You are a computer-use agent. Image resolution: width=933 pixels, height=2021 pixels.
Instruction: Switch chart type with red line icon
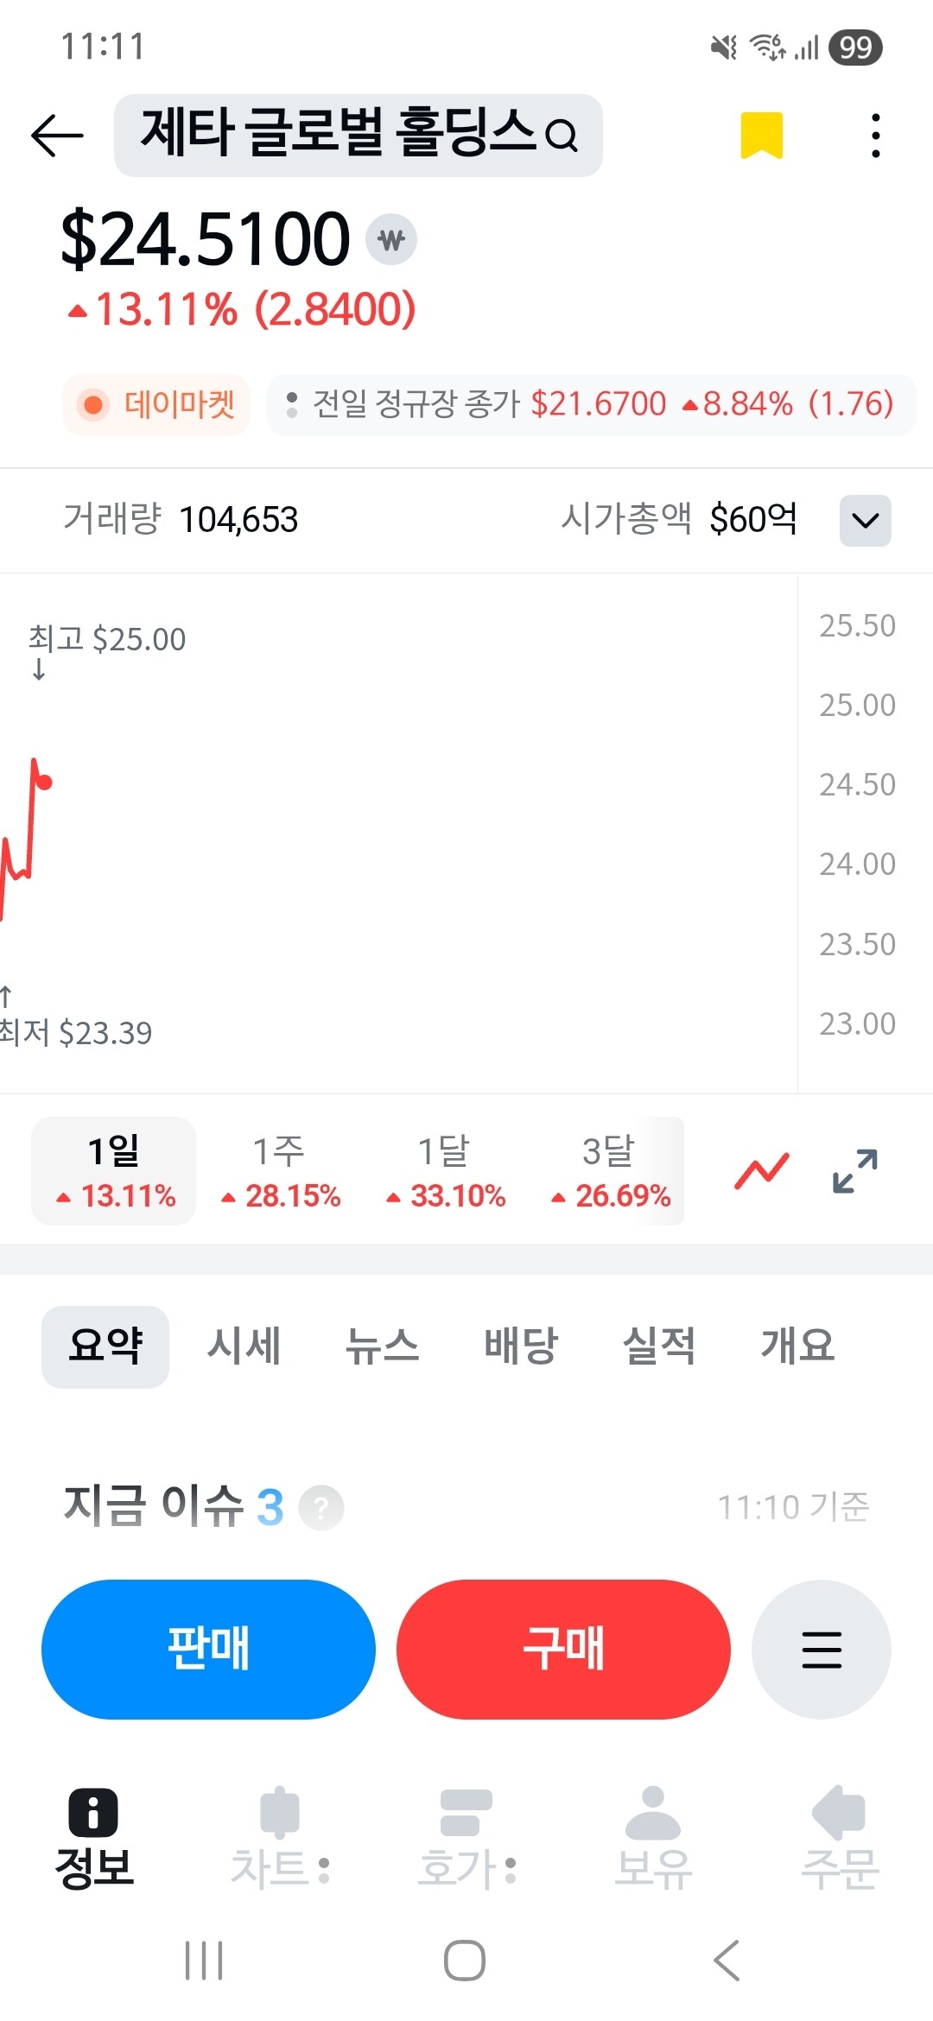pos(762,1171)
